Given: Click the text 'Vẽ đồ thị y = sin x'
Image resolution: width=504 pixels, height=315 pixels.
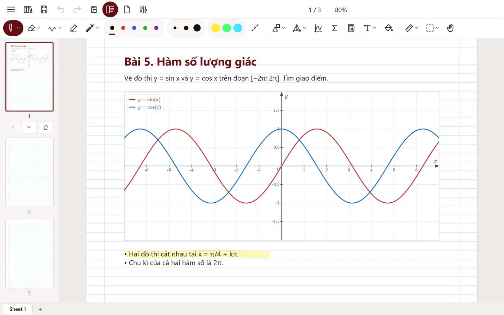Looking at the screenshot, I should click(x=226, y=78).
